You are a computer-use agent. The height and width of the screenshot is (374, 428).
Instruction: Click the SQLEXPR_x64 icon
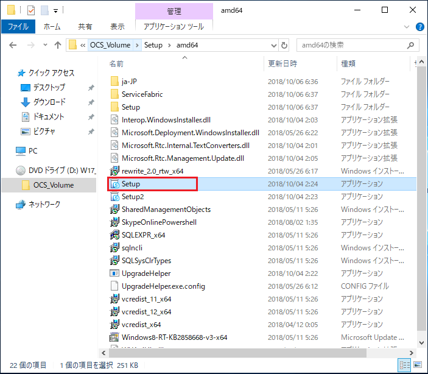coord(114,235)
